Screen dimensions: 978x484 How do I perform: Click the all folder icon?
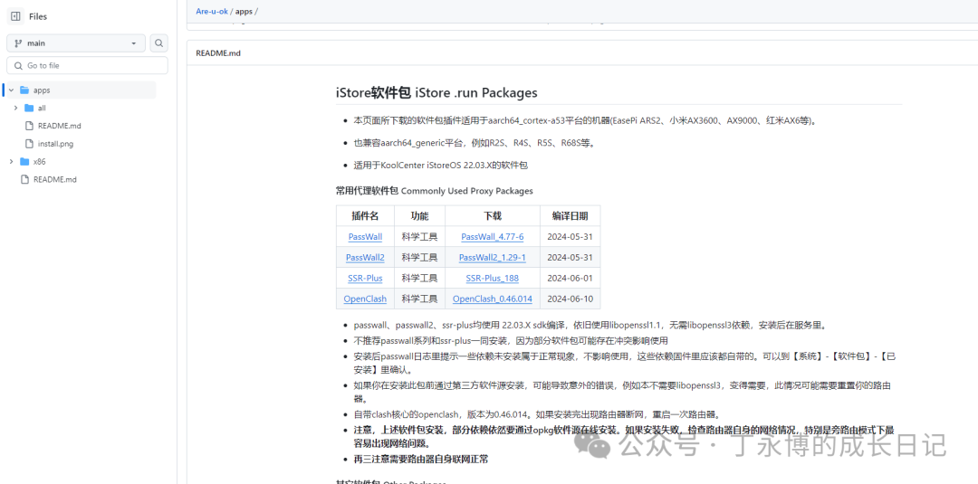point(29,108)
